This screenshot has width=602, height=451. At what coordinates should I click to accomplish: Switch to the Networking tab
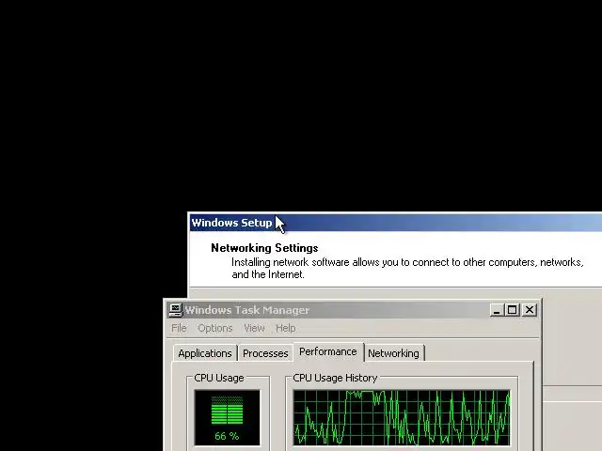click(393, 353)
